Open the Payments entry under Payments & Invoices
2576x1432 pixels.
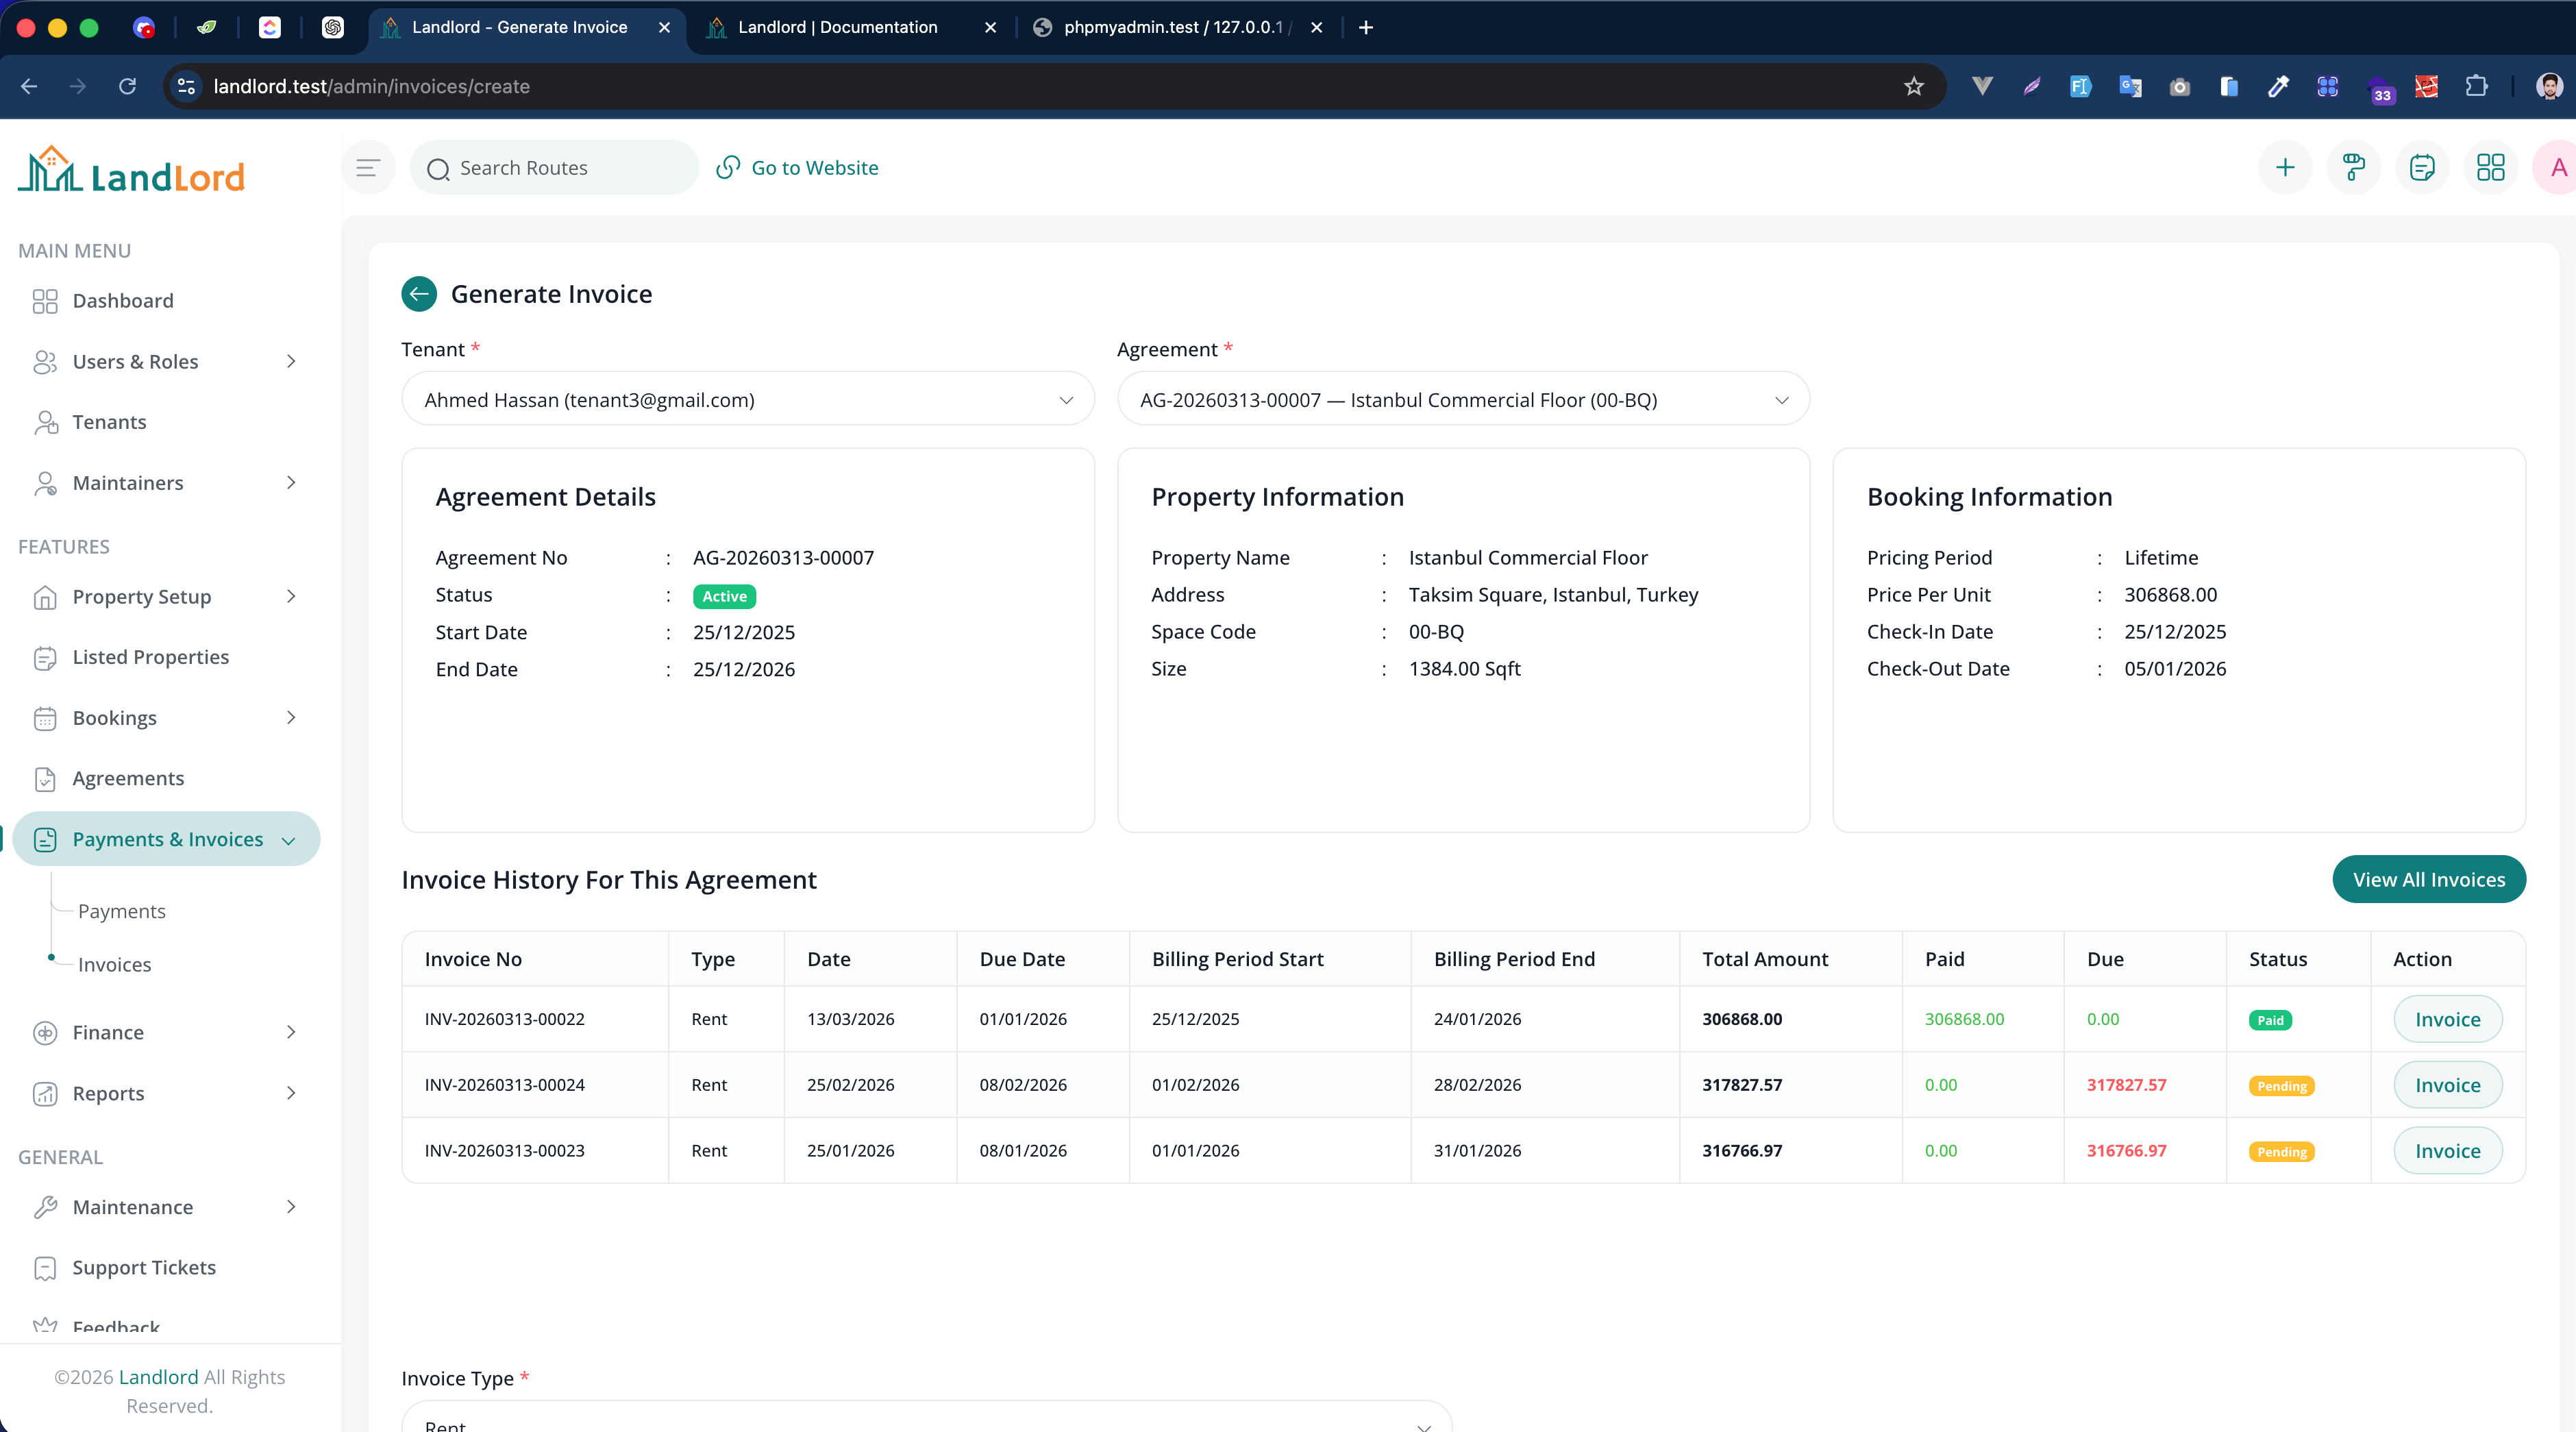[122, 911]
